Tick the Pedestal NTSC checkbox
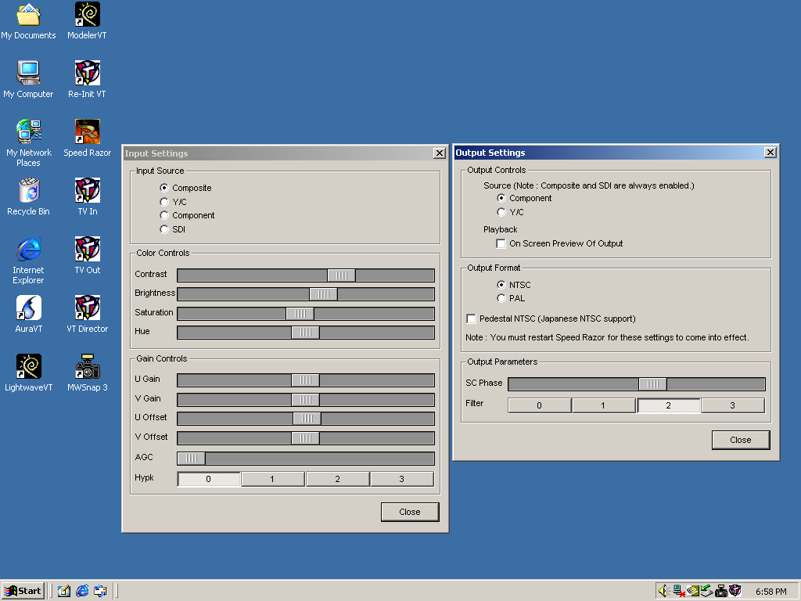This screenshot has width=801, height=601. [x=471, y=319]
